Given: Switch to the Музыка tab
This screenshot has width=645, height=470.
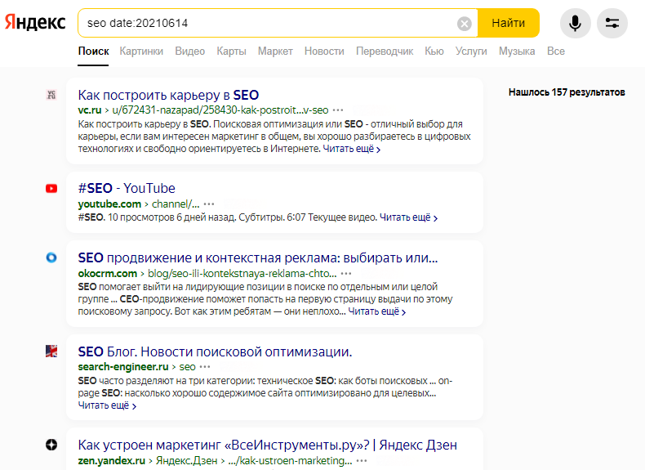Looking at the screenshot, I should click(x=517, y=51).
